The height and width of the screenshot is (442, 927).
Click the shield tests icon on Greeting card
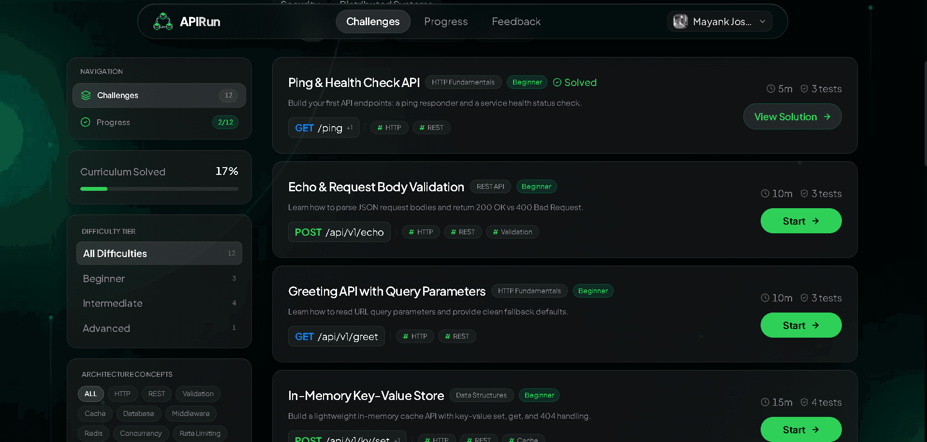(804, 298)
